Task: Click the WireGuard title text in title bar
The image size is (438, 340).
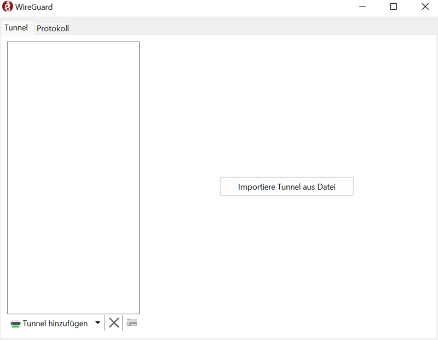Action: 34,7
